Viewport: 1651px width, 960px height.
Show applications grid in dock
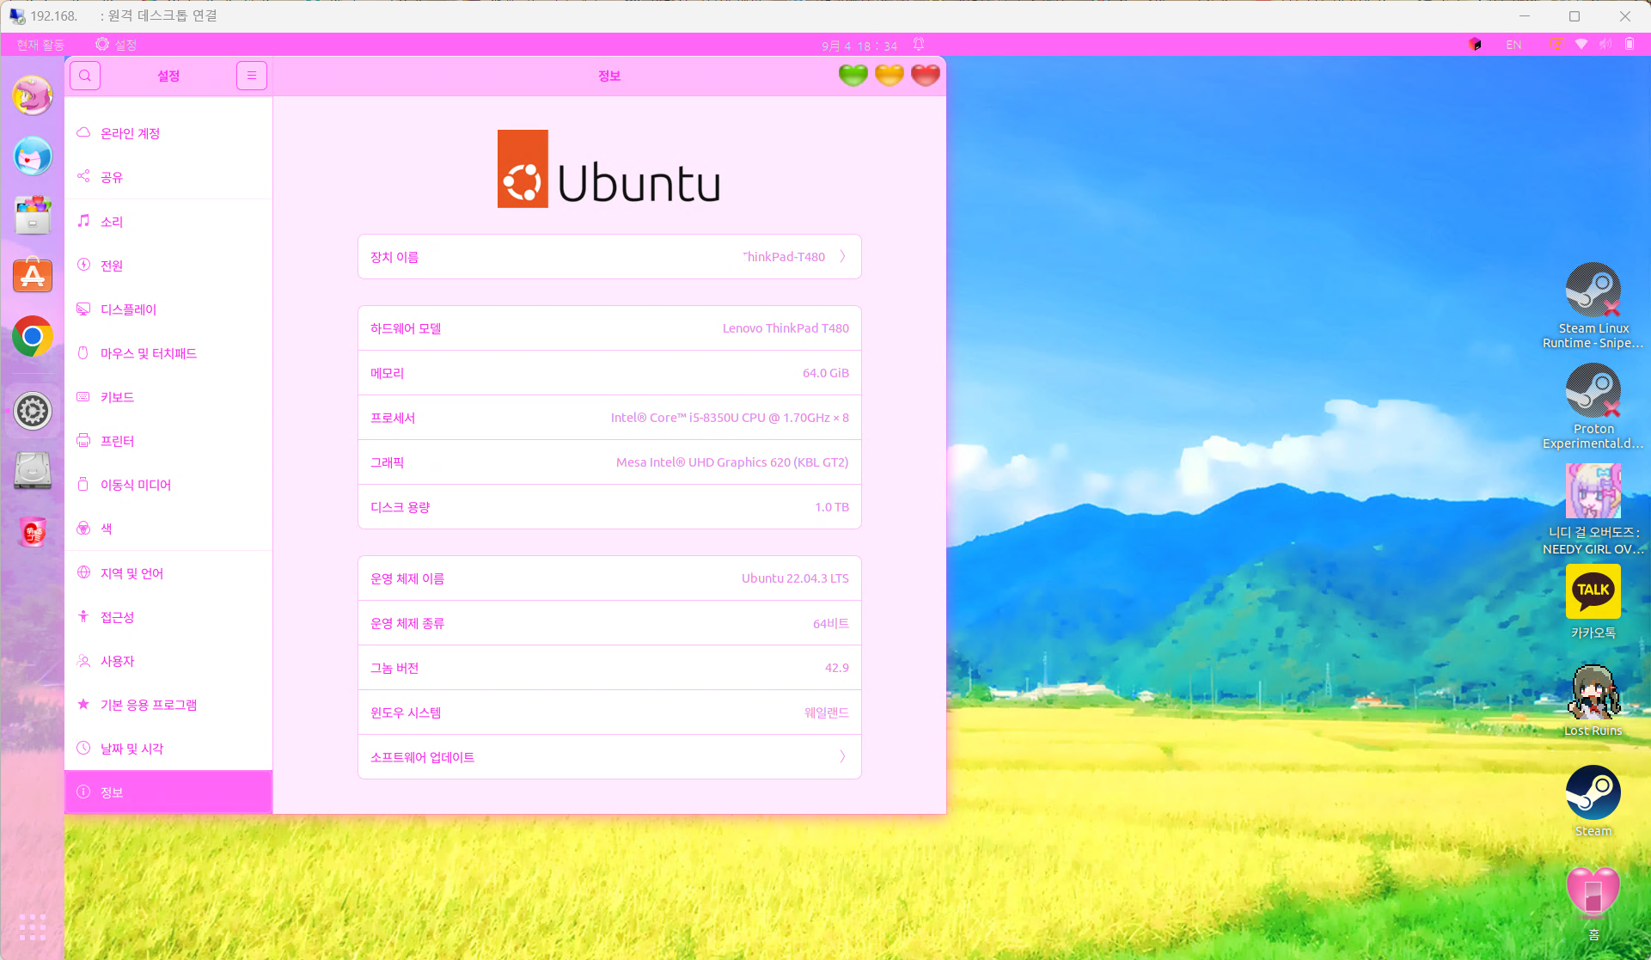33,927
